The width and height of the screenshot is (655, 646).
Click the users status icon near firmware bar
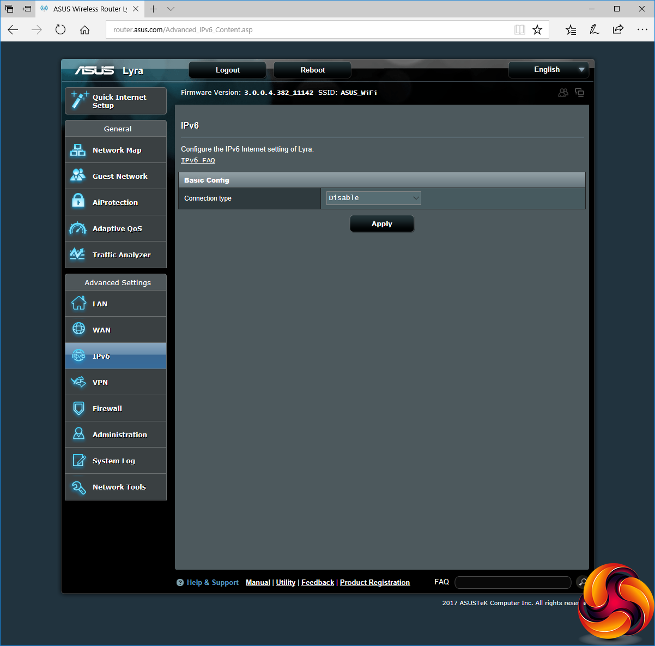pyautogui.click(x=563, y=93)
